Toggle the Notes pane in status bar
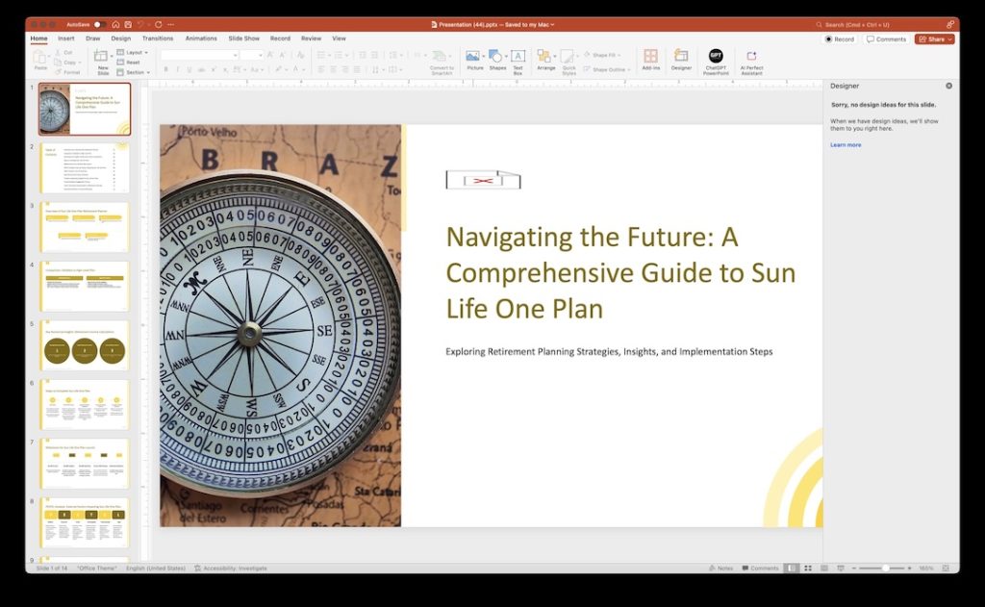Viewport: 985px width, 607px height. tap(720, 569)
